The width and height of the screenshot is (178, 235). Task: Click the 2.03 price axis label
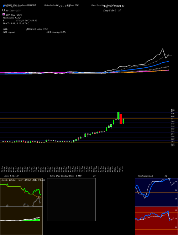[173, 141]
